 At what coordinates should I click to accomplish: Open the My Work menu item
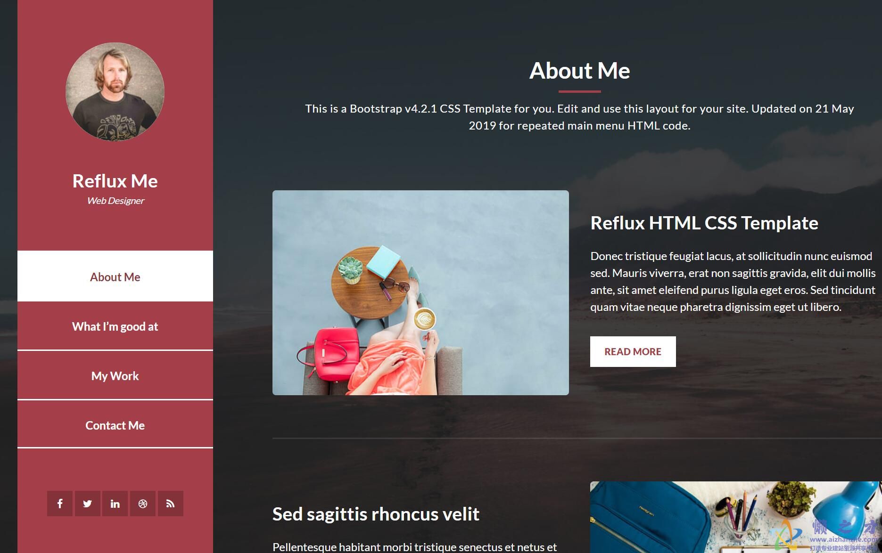tap(115, 376)
